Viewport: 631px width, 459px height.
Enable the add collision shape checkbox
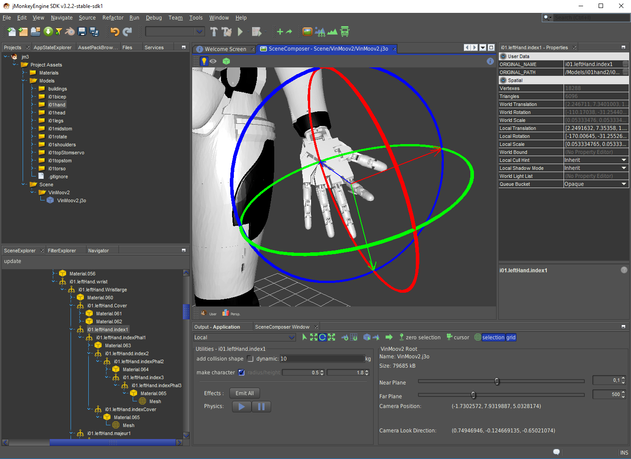(250, 359)
